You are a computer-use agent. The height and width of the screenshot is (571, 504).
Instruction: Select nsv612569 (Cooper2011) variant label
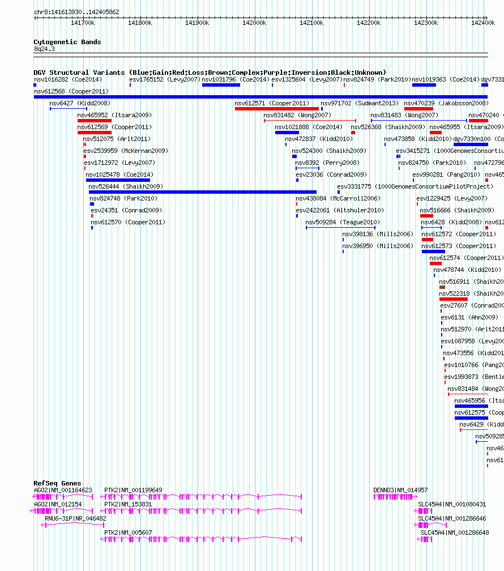[114, 127]
